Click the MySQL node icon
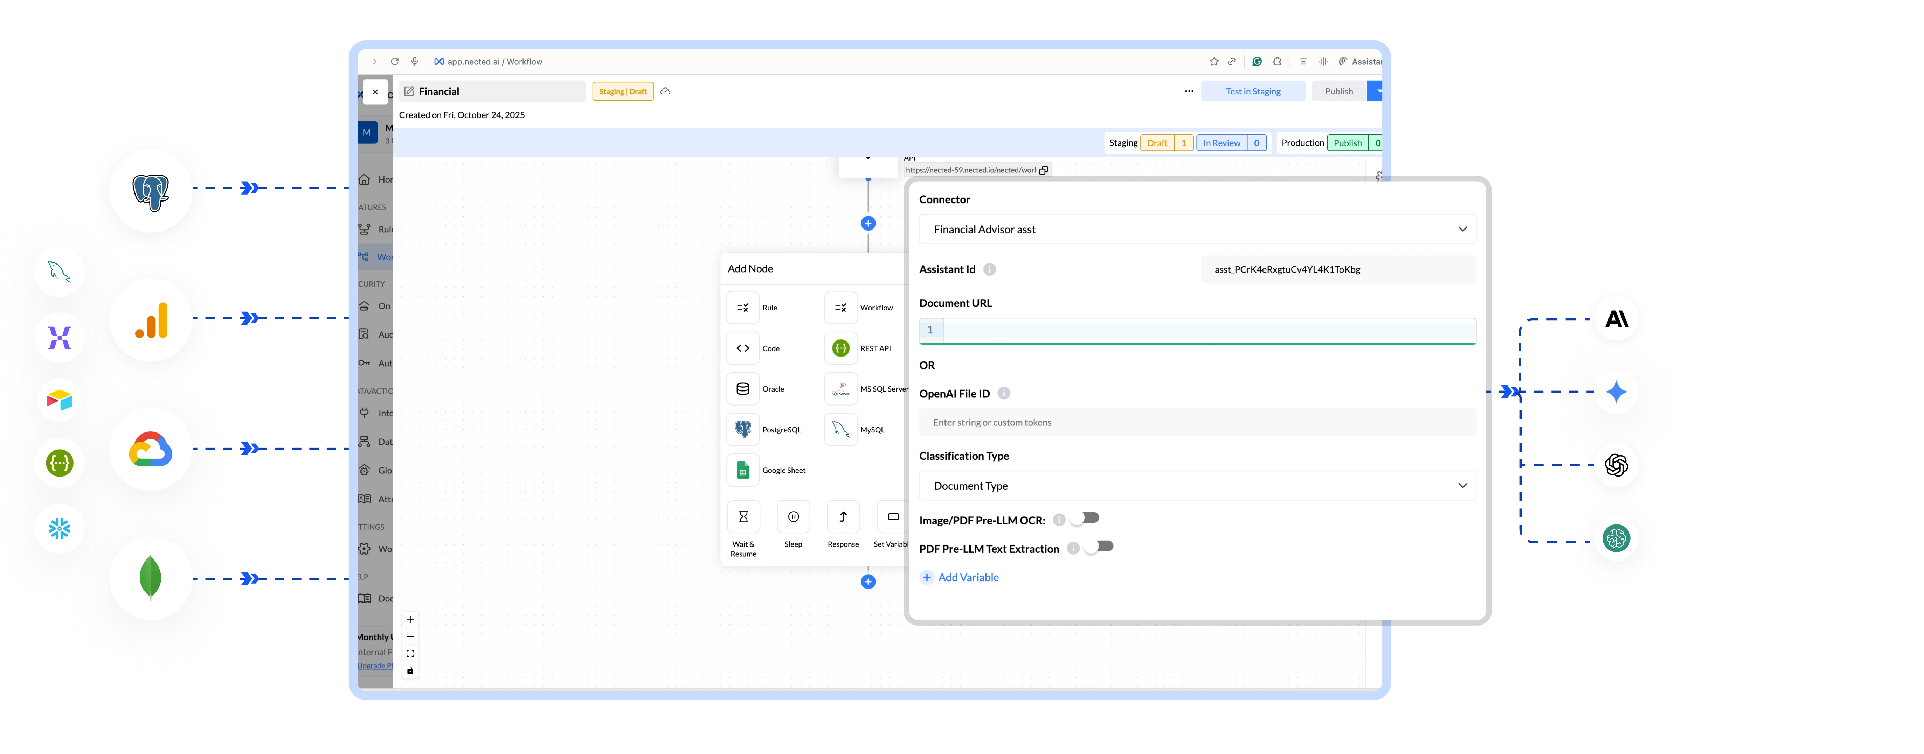1924x754 pixels. point(840,429)
